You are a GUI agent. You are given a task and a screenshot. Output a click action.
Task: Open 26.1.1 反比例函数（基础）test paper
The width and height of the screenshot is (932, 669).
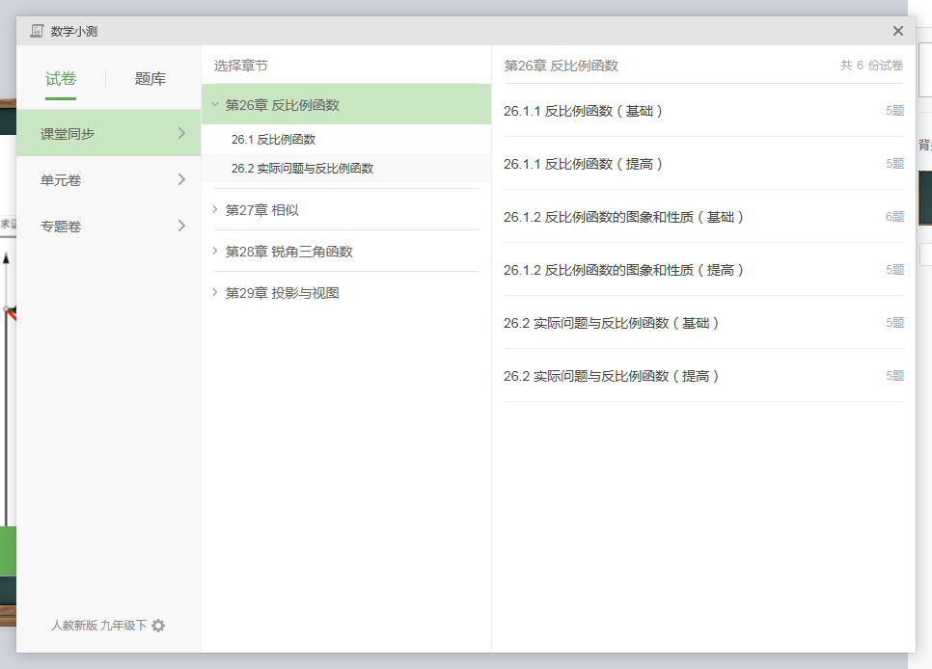tap(584, 111)
